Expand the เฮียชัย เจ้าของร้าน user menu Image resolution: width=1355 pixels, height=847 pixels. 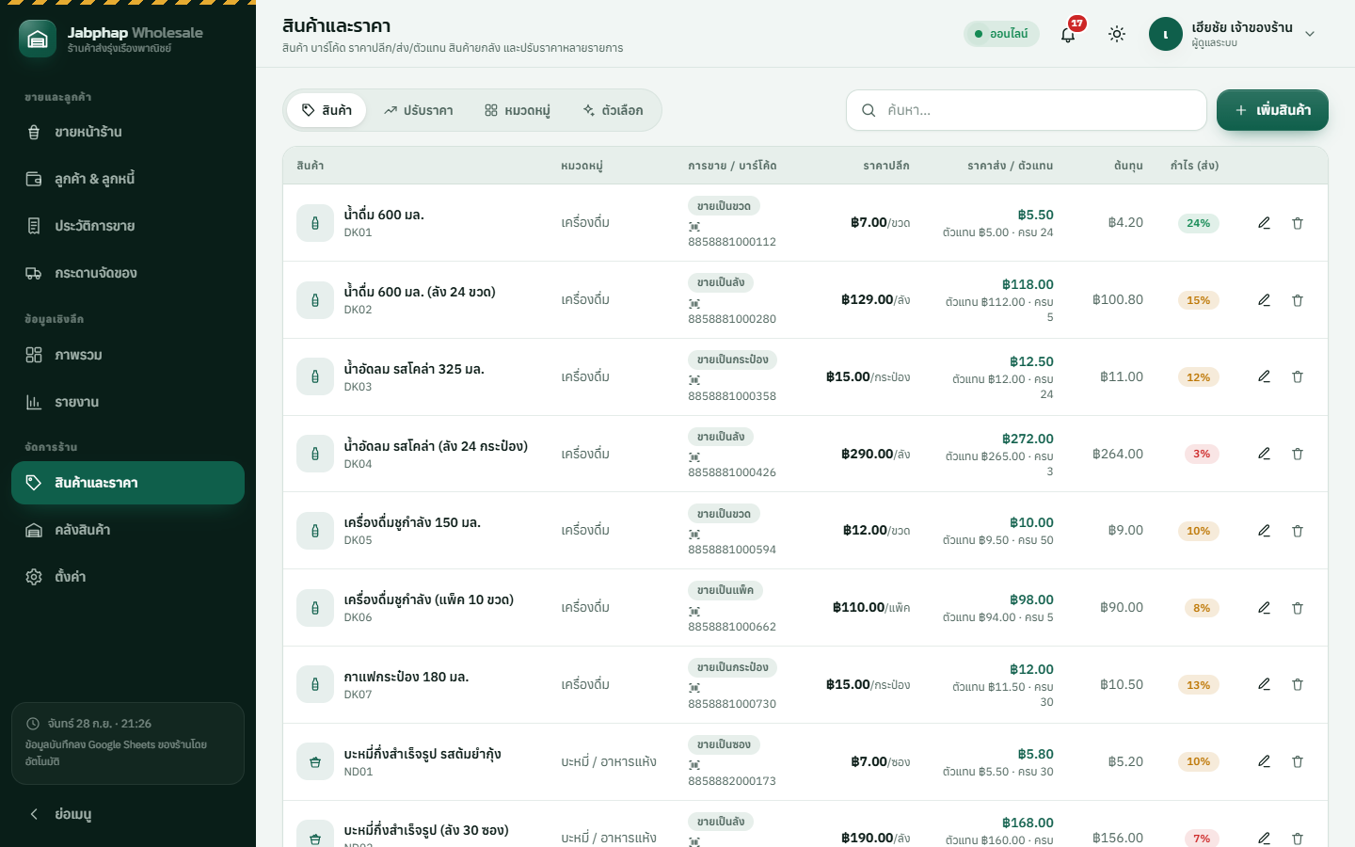click(1233, 34)
